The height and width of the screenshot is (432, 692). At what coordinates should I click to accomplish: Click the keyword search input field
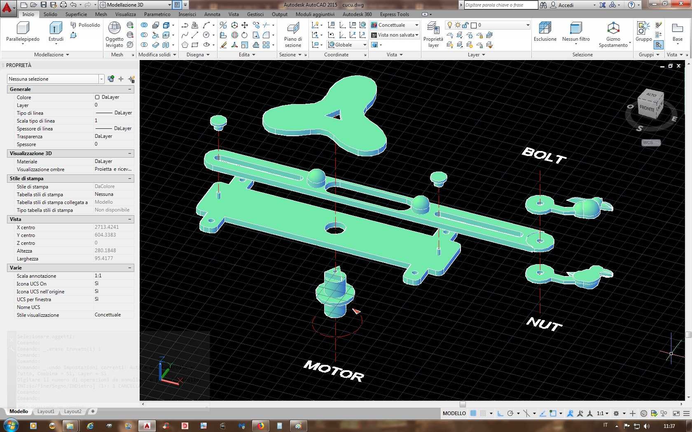(501, 5)
